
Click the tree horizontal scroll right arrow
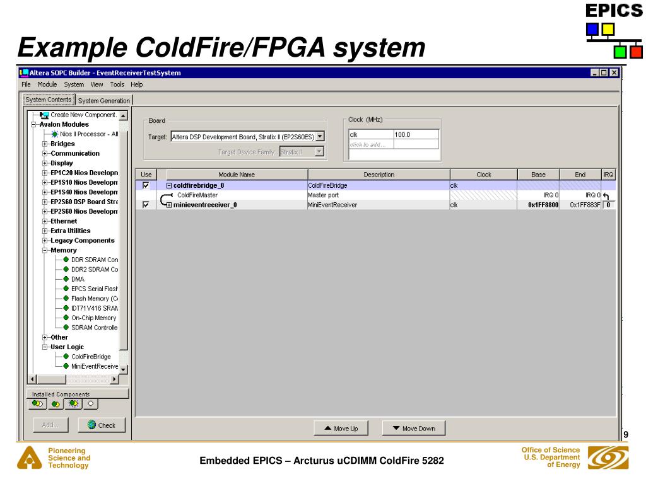pyautogui.click(x=115, y=379)
